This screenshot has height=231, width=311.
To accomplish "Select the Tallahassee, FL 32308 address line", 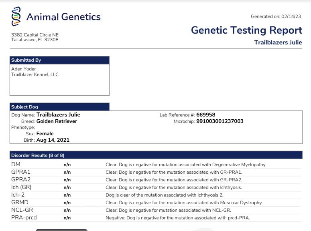I will click(35, 40).
